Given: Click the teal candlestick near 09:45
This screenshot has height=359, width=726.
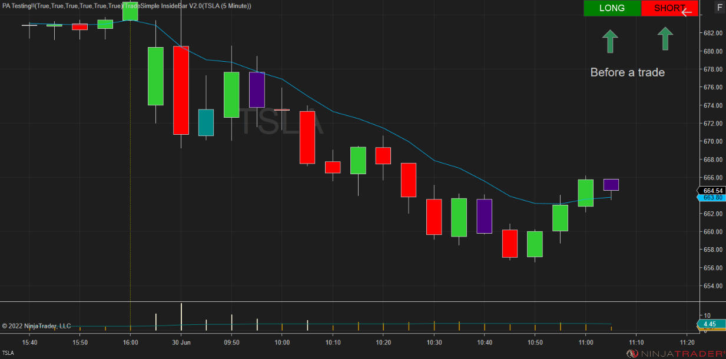Looking at the screenshot, I should pyautogui.click(x=206, y=122).
